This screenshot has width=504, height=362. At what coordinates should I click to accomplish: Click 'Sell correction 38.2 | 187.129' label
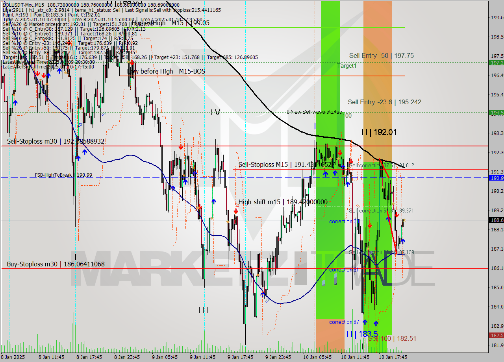(382, 252)
